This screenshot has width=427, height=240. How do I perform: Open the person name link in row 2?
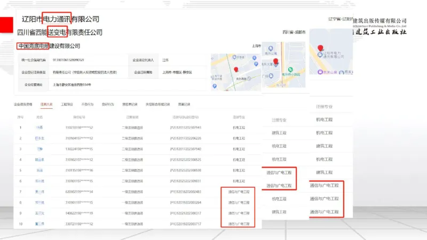pos(39,138)
